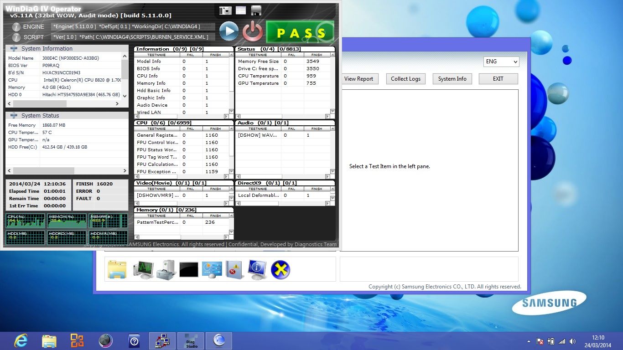Select the Model Info test row
Screen dimensions: 623x350
tap(182, 61)
